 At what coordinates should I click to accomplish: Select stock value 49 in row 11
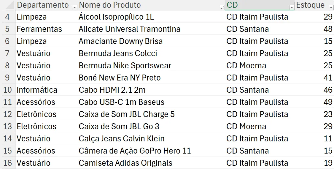pos(314,102)
